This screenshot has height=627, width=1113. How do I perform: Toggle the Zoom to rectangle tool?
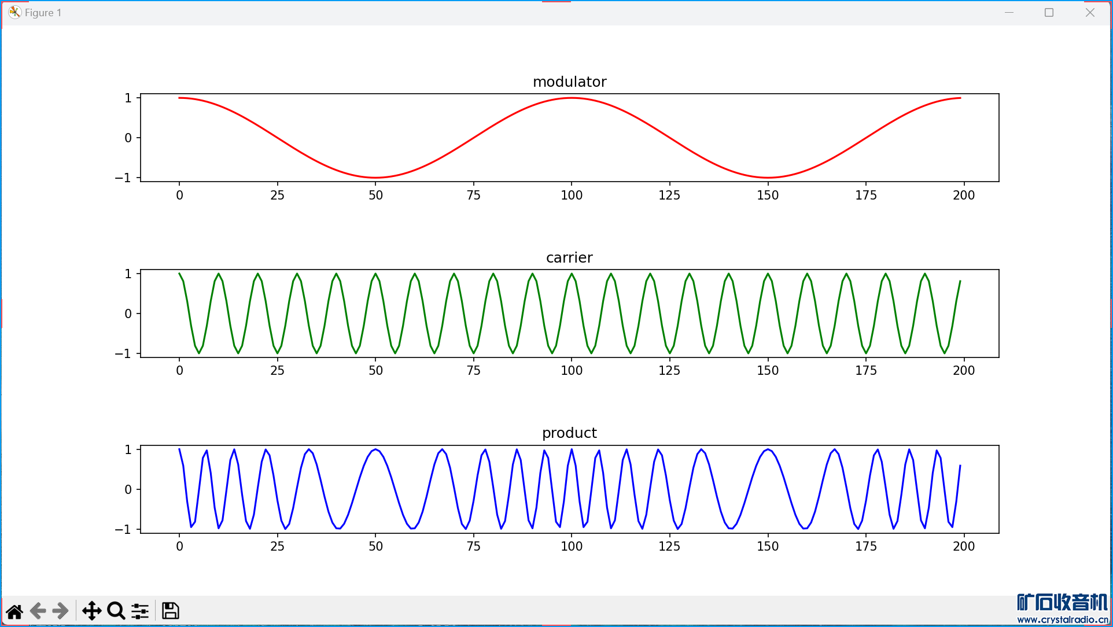click(116, 611)
